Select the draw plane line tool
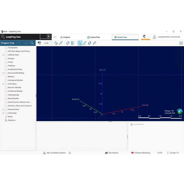 pyautogui.click(x=61, y=43)
